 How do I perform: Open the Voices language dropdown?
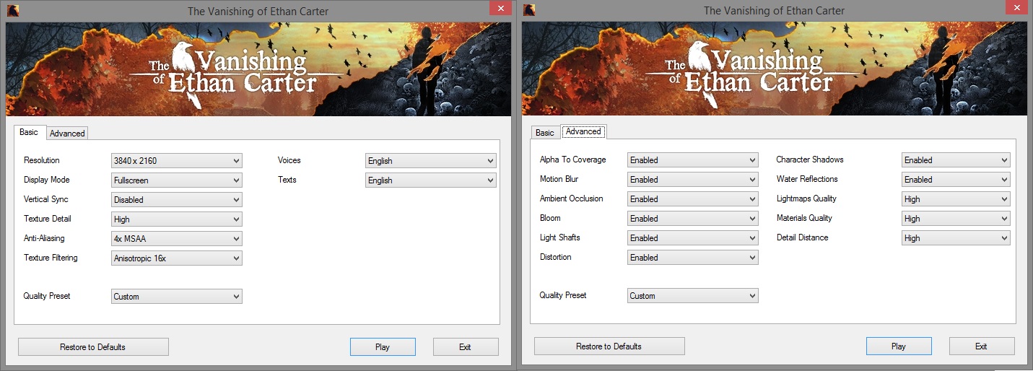(x=431, y=160)
